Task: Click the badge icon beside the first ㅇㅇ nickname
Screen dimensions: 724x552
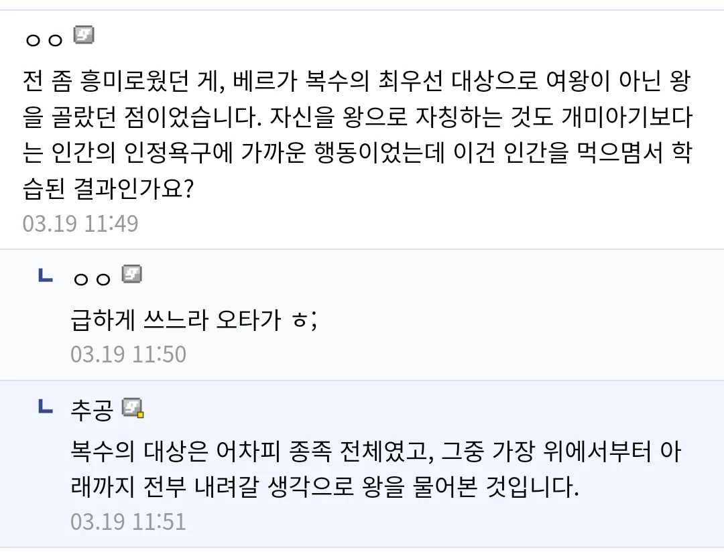Action: click(84, 35)
